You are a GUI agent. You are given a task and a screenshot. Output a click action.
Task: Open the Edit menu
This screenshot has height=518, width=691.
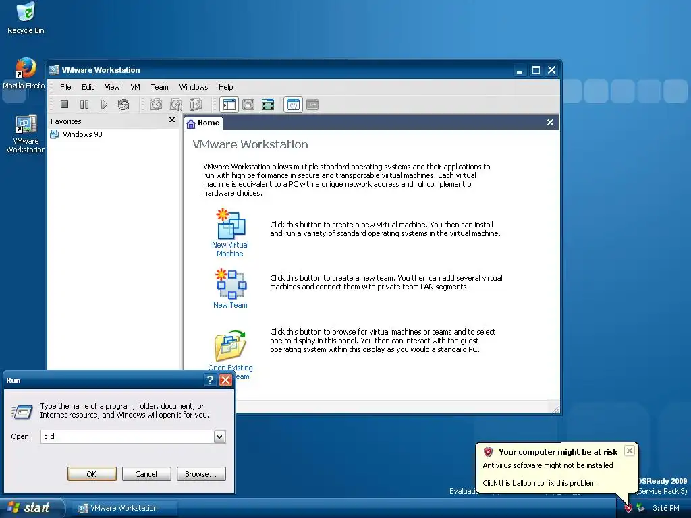[88, 87]
